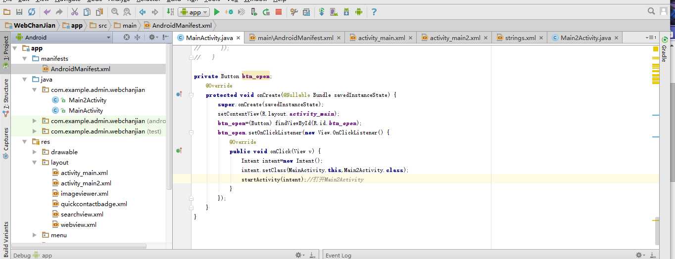675x259 pixels.
Task: Open Event Log gear settings icon
Action: click(x=640, y=255)
